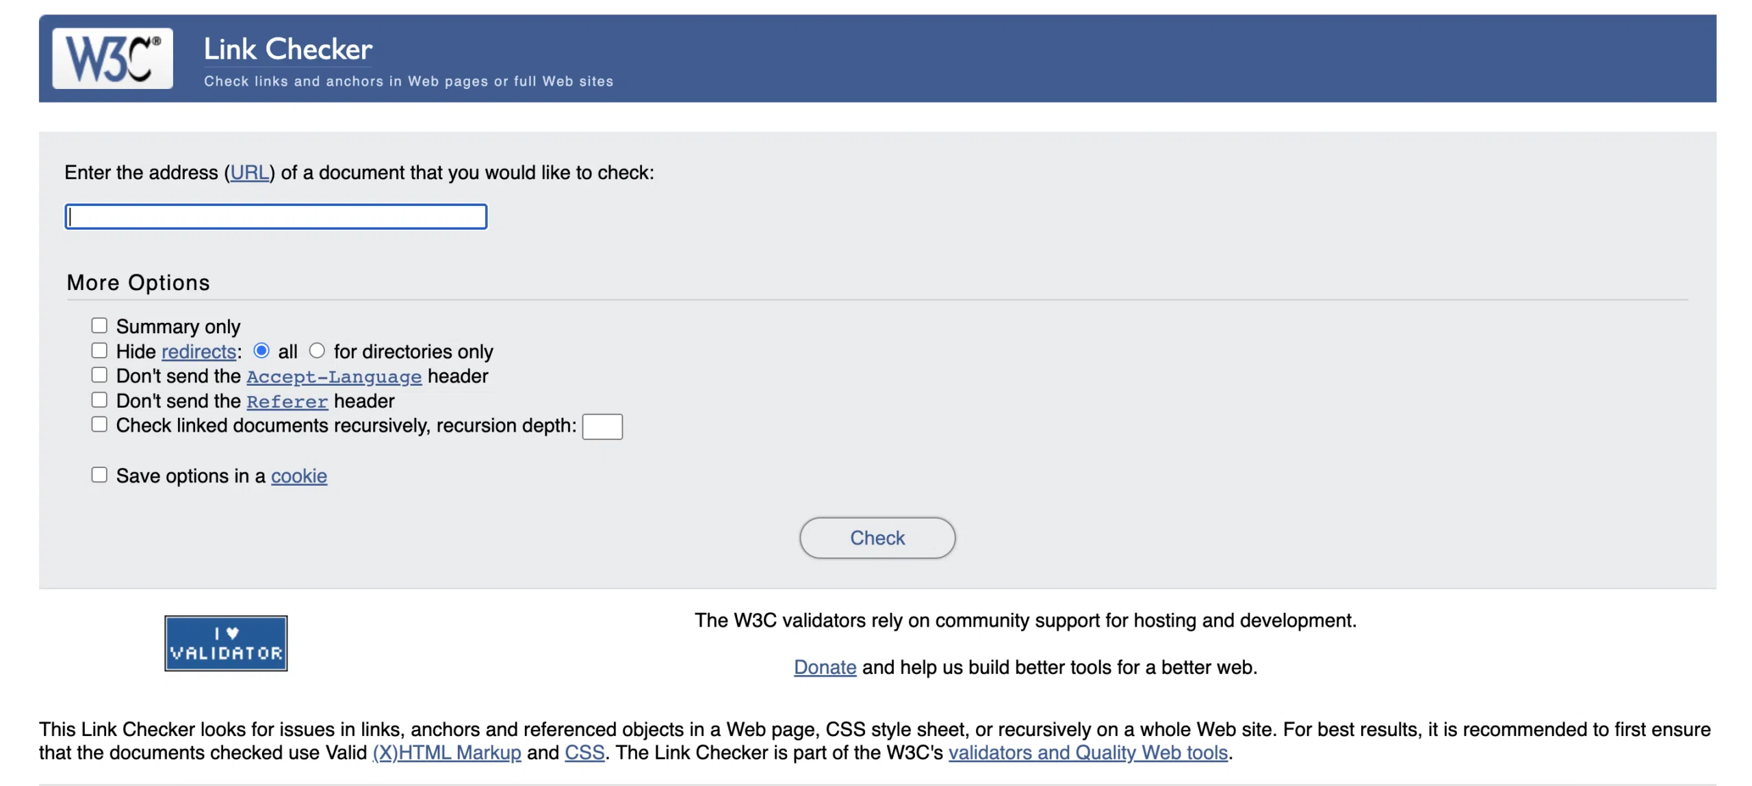Check Don't send Accept-Language header box
This screenshot has width=1752, height=786.
99,375
